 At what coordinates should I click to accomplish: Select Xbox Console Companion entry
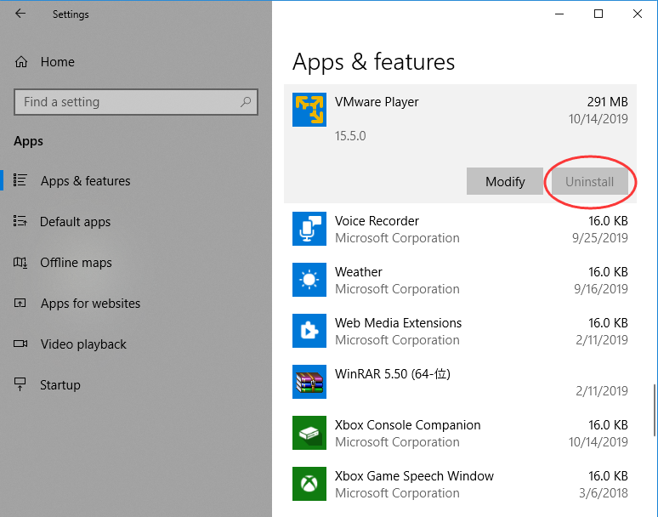click(461, 433)
